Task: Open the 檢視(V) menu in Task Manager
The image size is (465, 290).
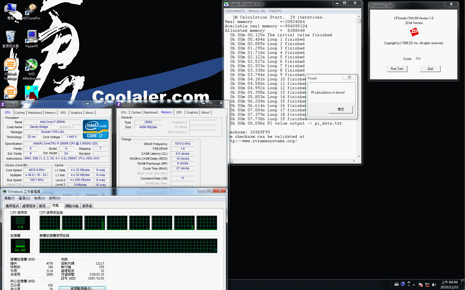Action: click(40, 198)
